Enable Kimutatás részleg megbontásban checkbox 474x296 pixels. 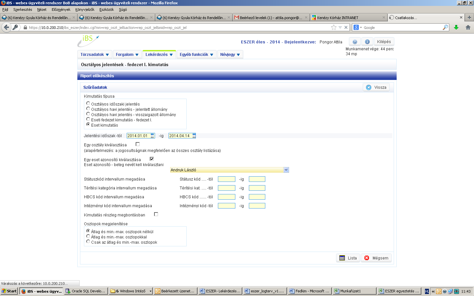156,214
